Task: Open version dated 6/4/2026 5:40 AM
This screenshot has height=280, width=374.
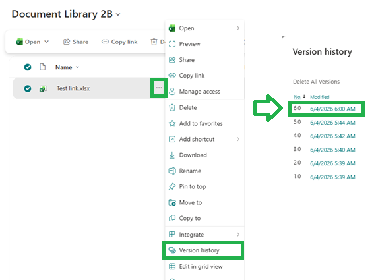Action: tap(332, 150)
